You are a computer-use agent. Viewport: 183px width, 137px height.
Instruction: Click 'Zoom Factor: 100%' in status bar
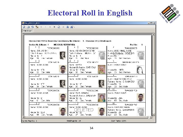coord(119,121)
